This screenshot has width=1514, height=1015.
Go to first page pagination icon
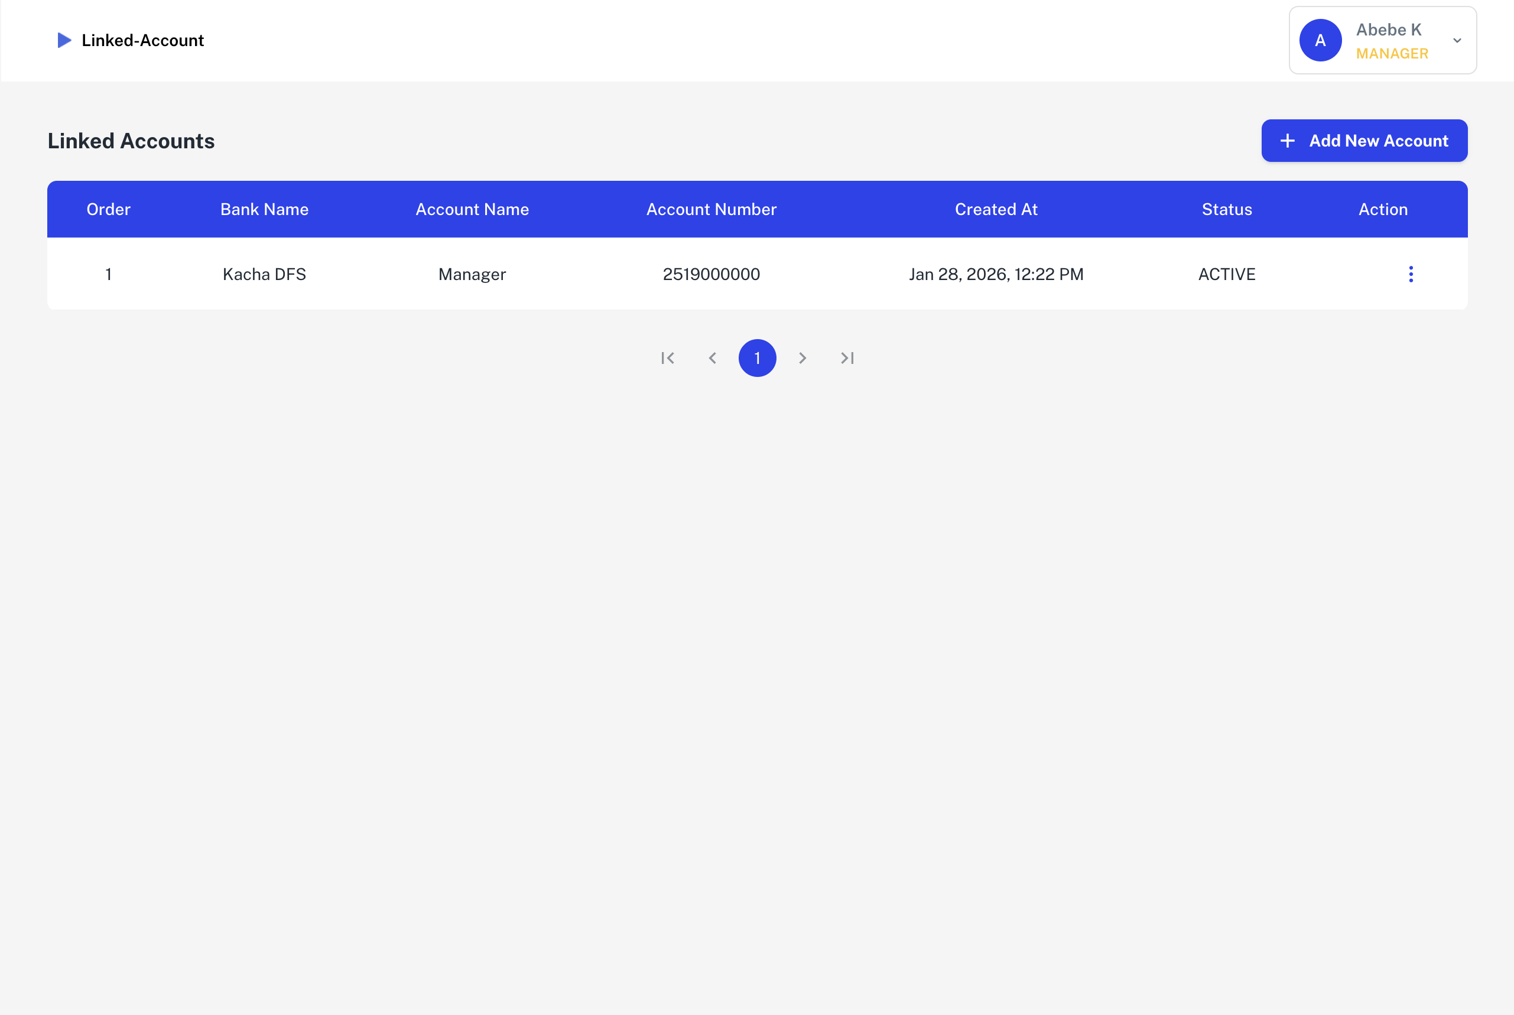(x=668, y=358)
